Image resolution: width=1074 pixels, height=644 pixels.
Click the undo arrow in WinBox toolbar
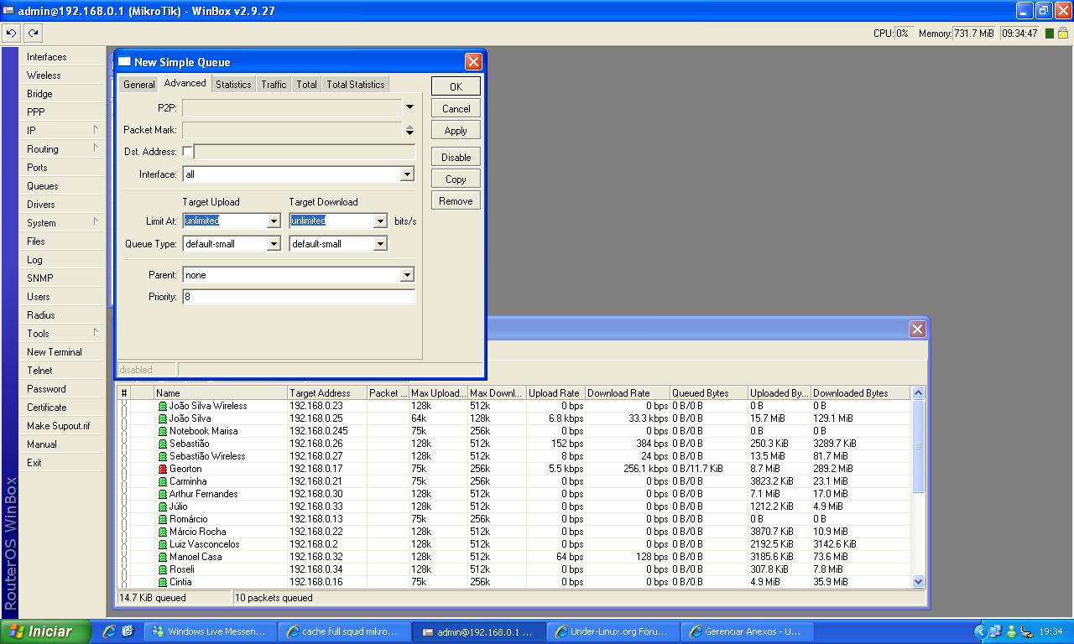[11, 33]
